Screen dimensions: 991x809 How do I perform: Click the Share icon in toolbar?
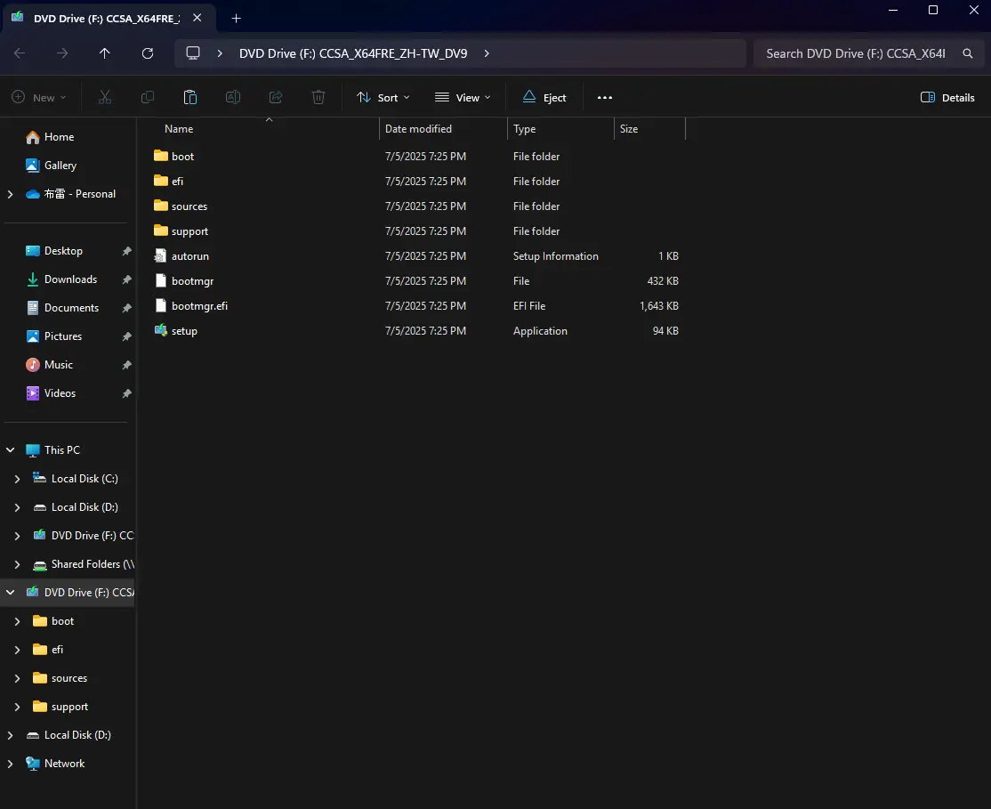pos(276,97)
